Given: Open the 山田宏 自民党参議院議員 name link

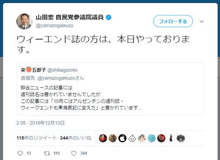Looking at the screenshot, I should (70, 18).
